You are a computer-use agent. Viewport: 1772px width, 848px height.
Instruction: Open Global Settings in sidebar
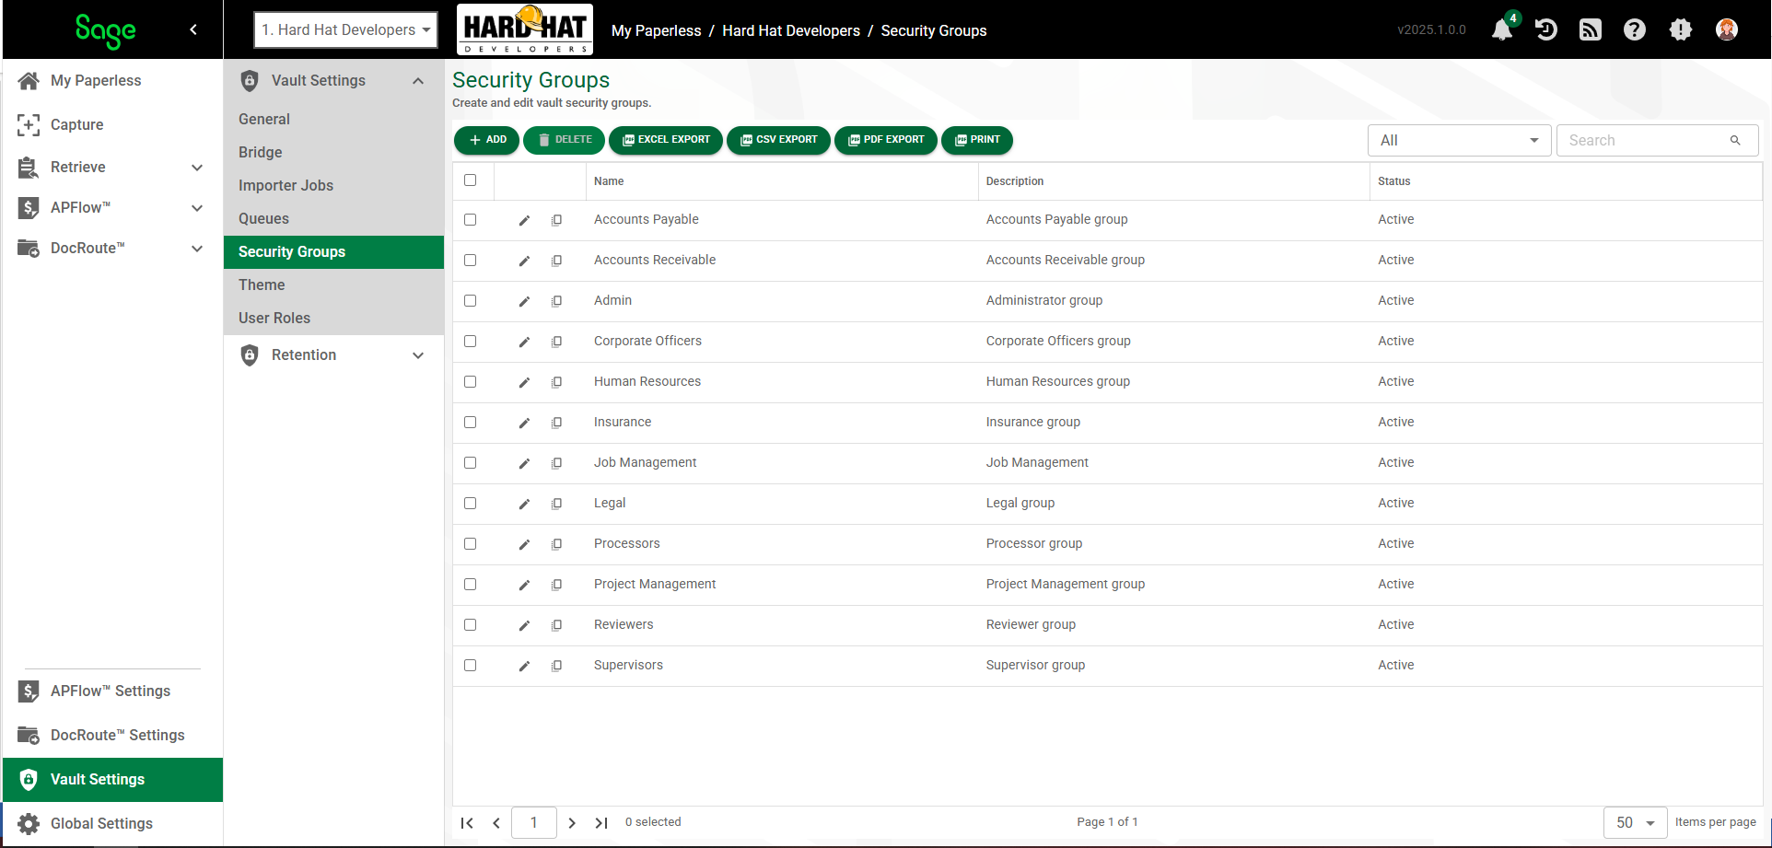(112, 823)
